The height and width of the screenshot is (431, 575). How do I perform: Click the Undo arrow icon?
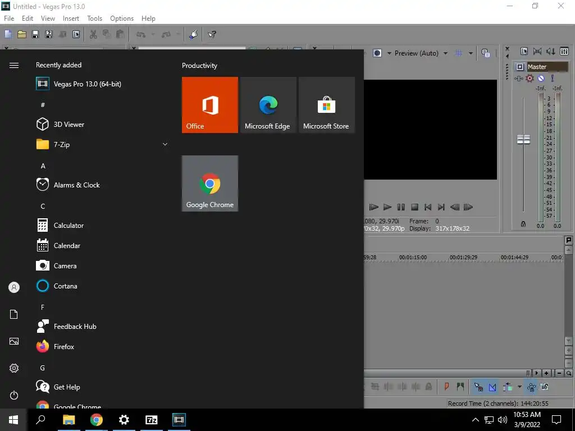(x=141, y=34)
